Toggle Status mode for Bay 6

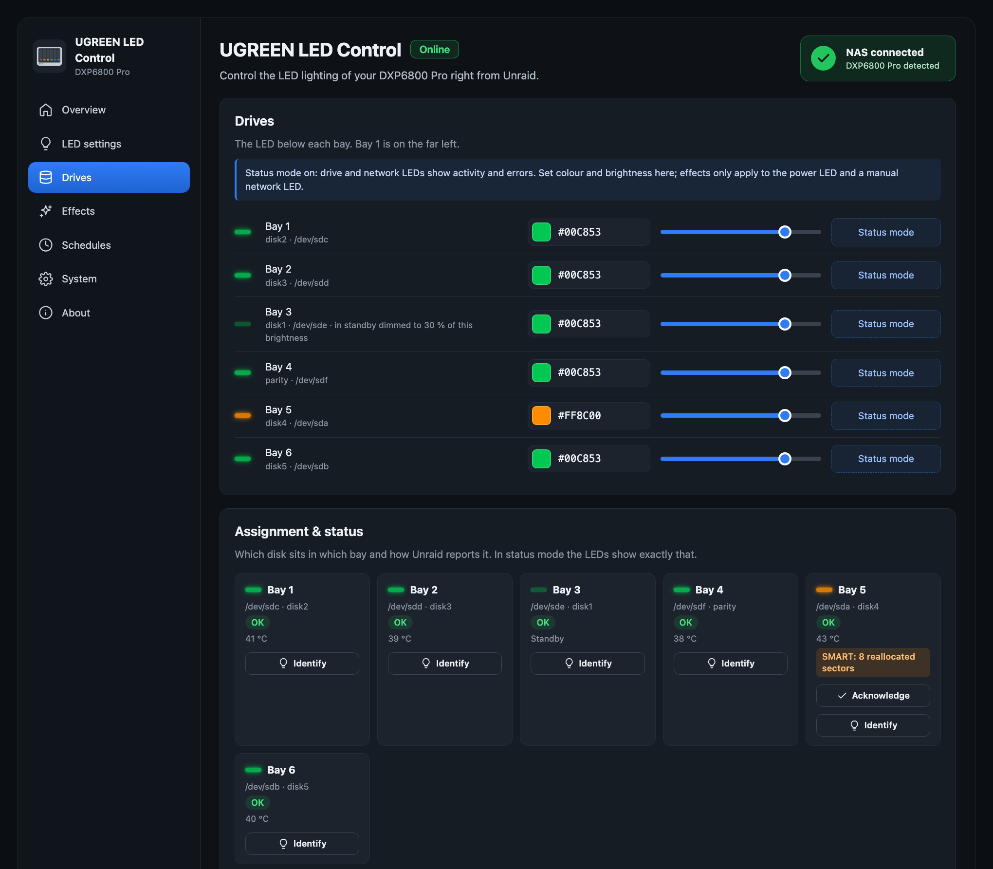tap(886, 459)
